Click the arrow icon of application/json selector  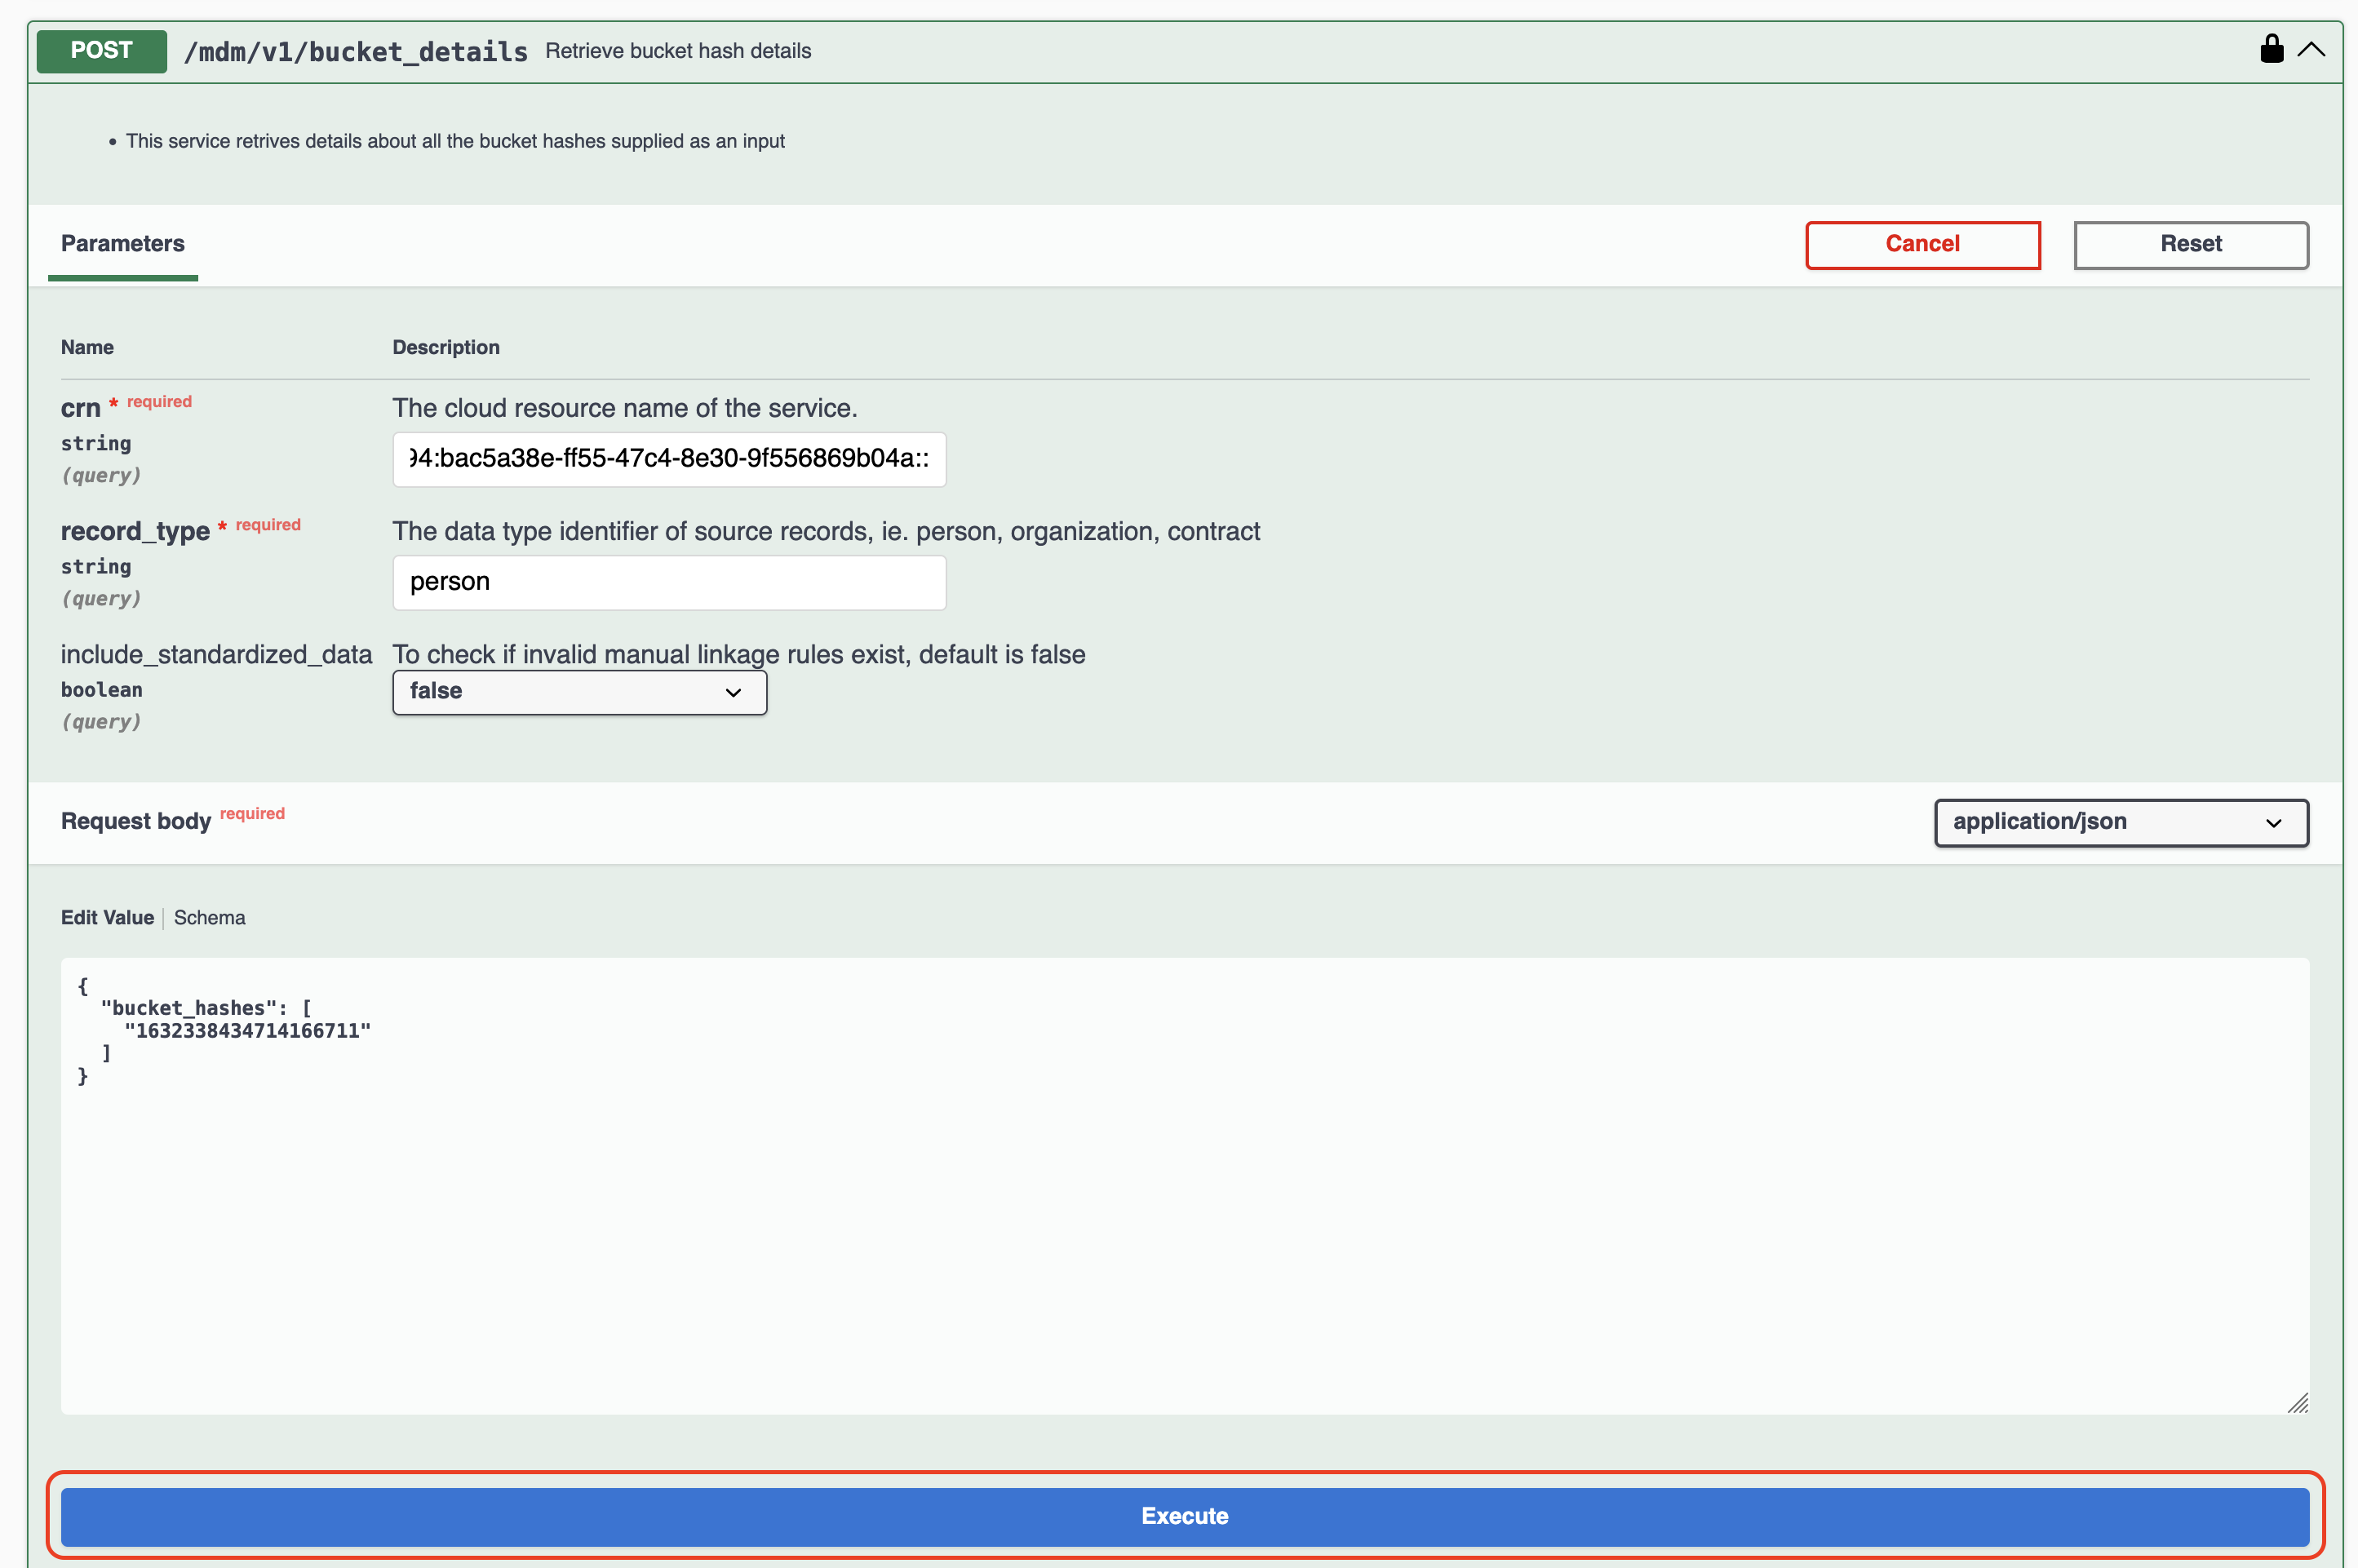(x=2273, y=823)
